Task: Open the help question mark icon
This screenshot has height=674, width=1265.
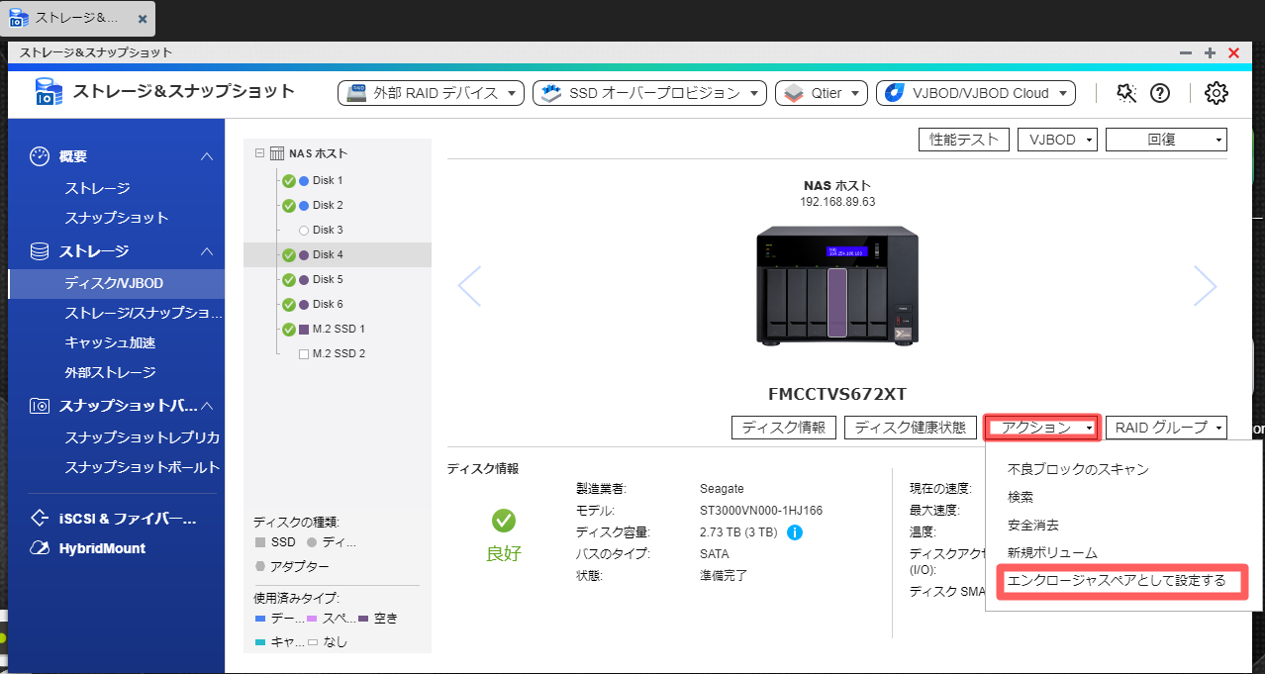Action: coord(1159,93)
